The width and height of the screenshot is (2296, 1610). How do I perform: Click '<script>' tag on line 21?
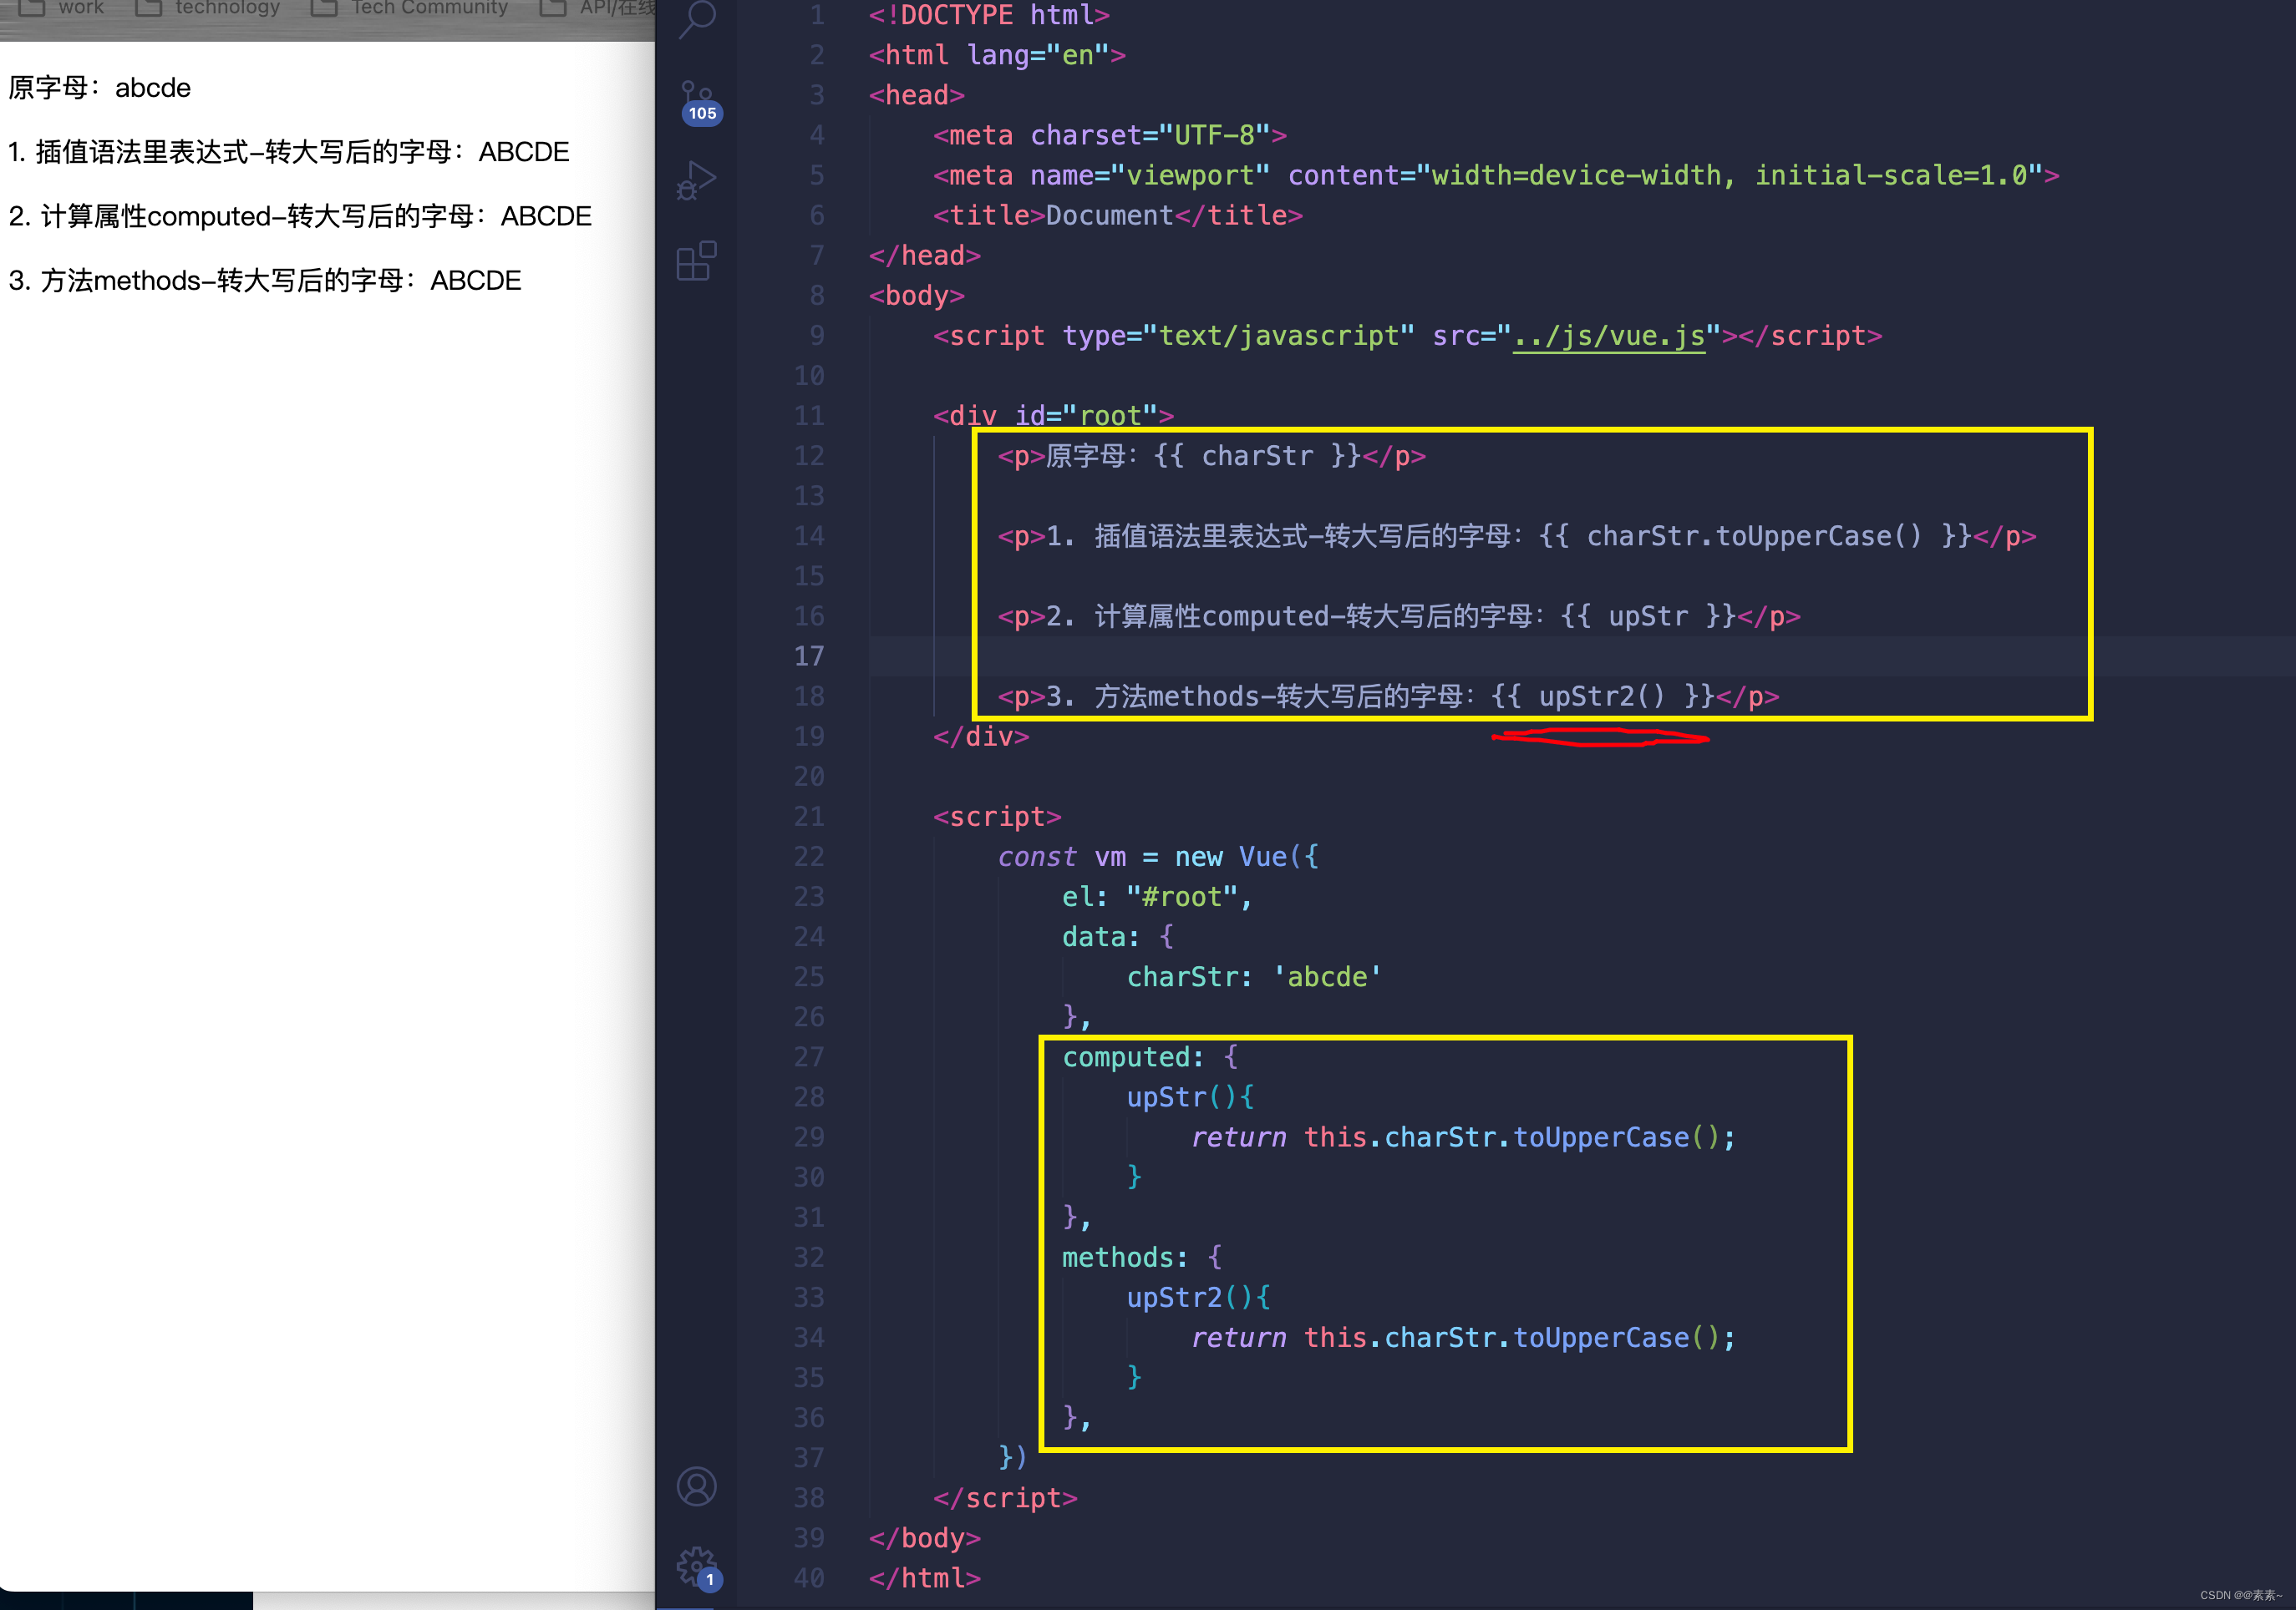pyautogui.click(x=997, y=818)
